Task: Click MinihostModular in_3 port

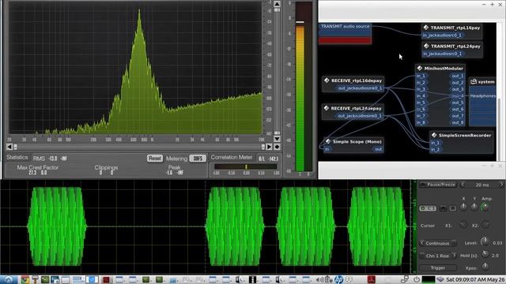Action: click(x=421, y=89)
